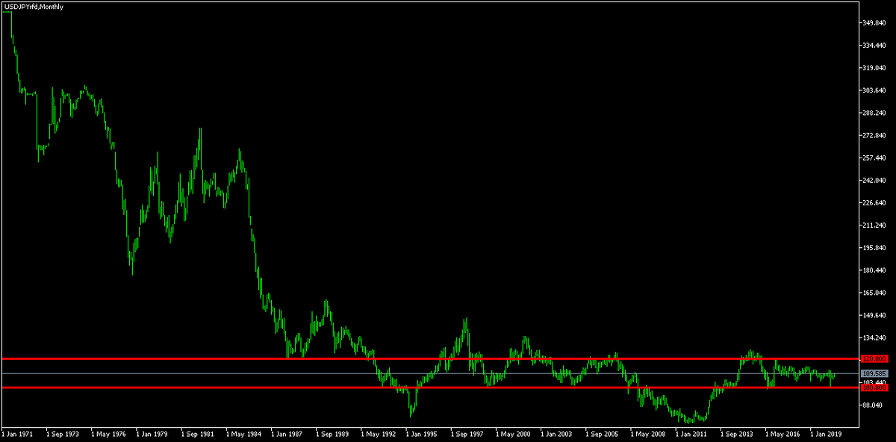Click the horizontal time axis area
Screen dimensions: 896x442
[x=448, y=432]
